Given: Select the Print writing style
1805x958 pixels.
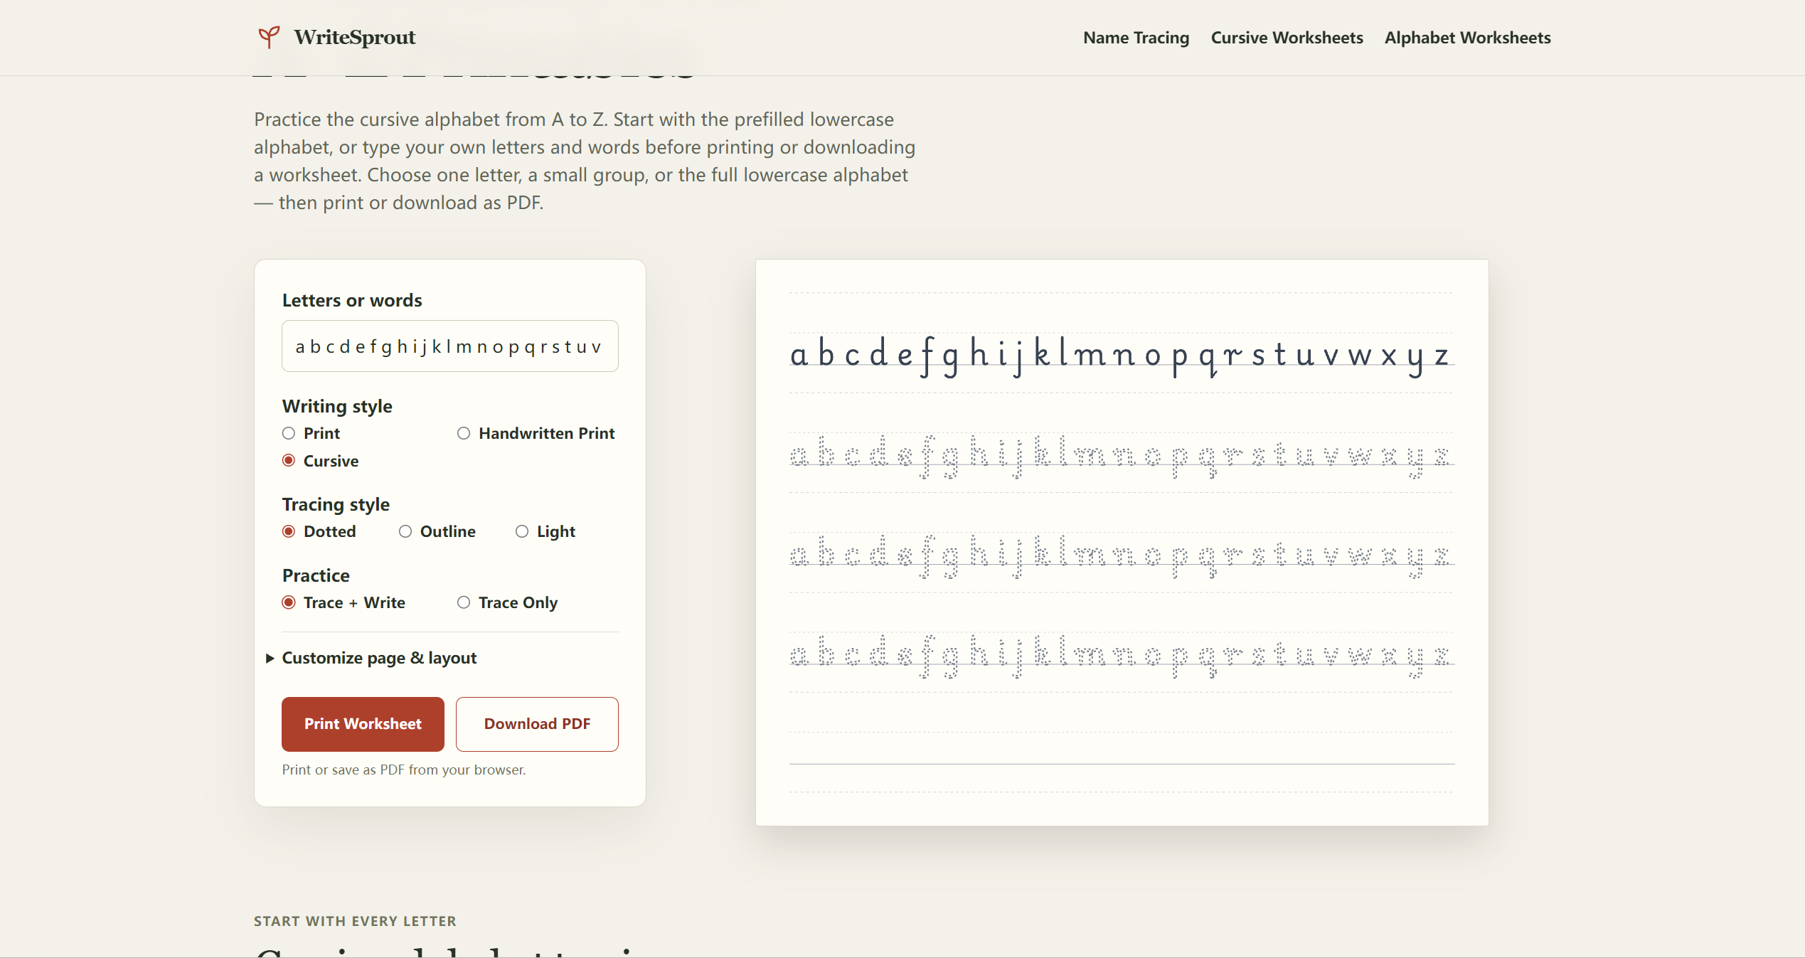Looking at the screenshot, I should [x=312, y=433].
